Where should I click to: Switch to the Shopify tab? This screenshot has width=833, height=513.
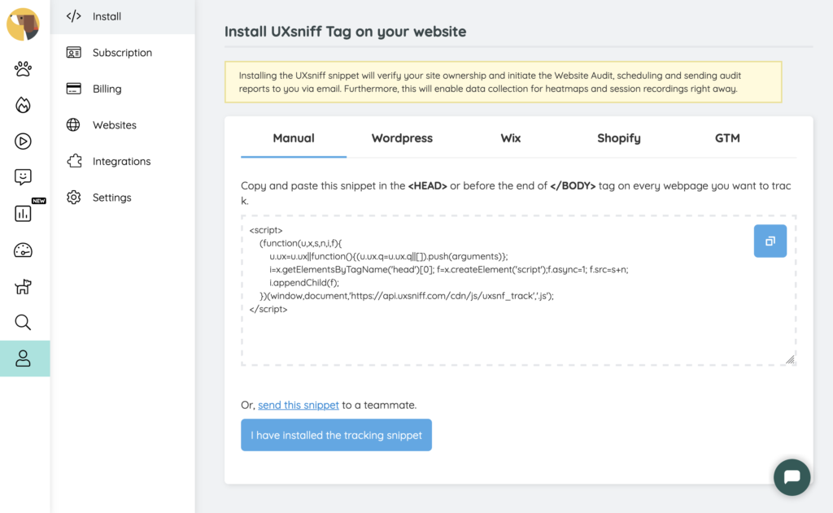click(x=618, y=138)
